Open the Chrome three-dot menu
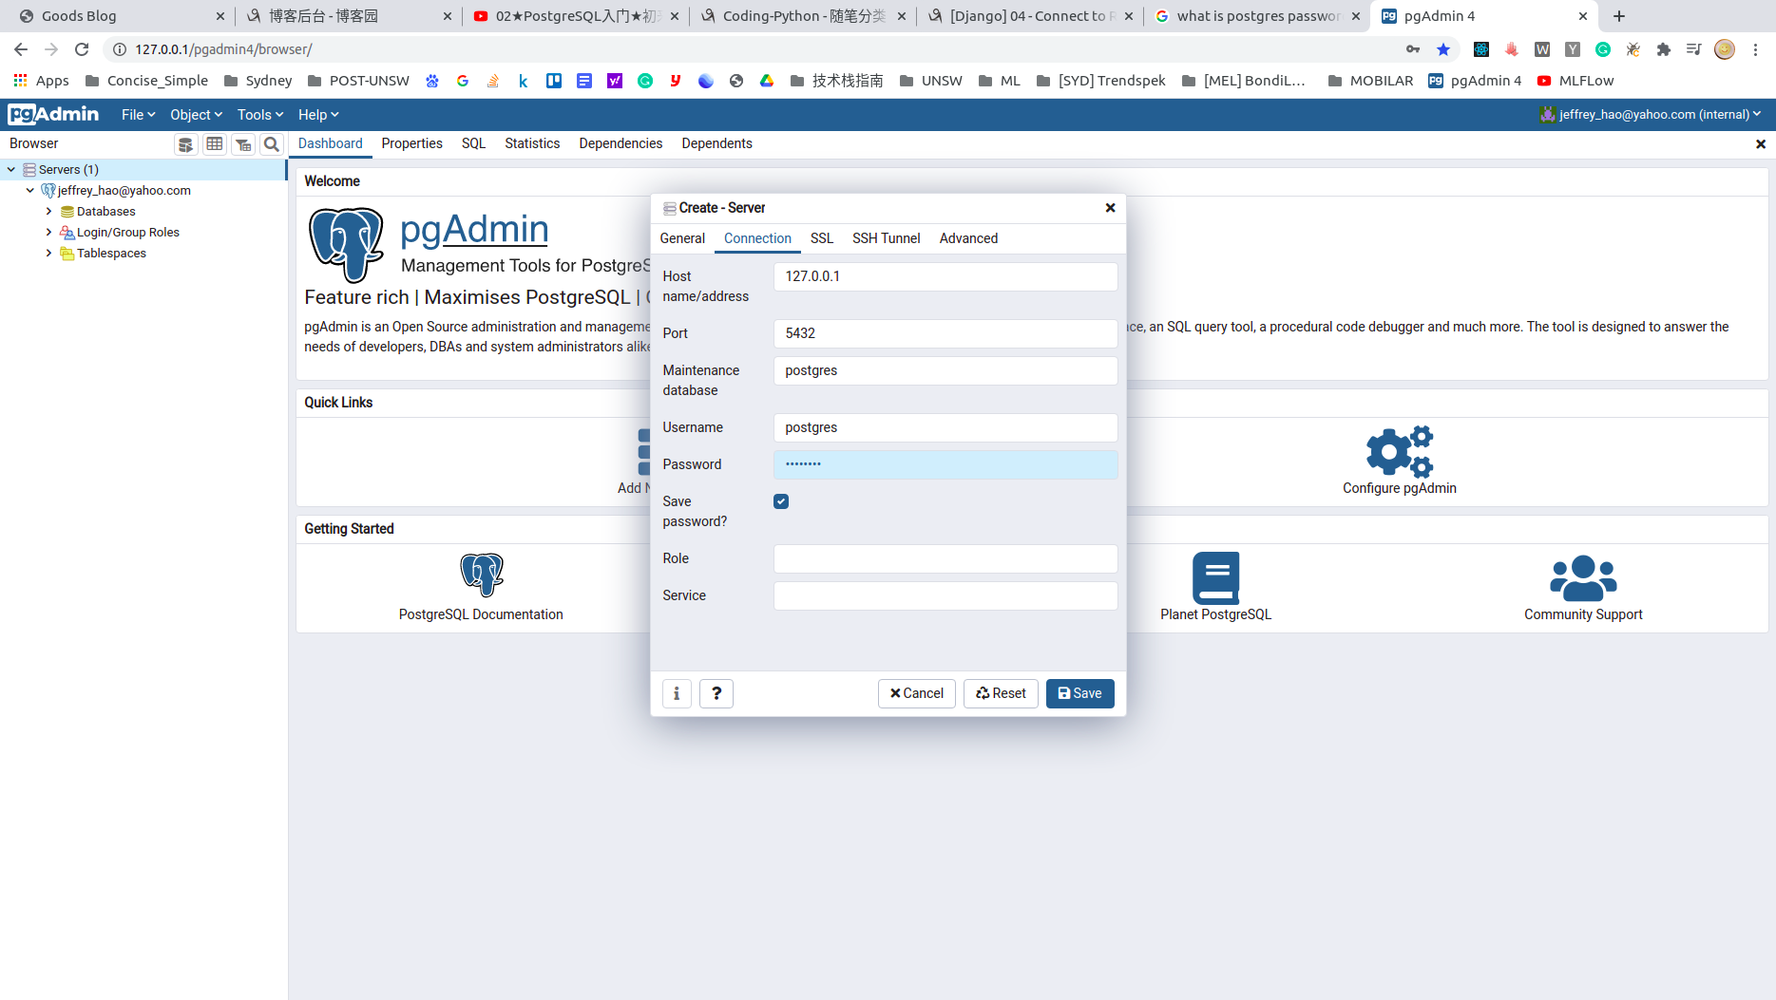Image resolution: width=1776 pixels, height=1000 pixels. 1756,49
